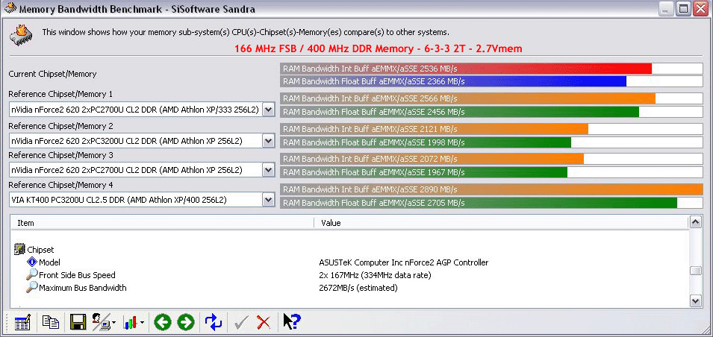
Task: Click the green forward arrow
Action: [186, 322]
